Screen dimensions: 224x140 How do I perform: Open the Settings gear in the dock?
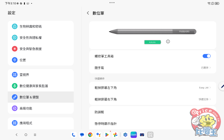point(125,135)
